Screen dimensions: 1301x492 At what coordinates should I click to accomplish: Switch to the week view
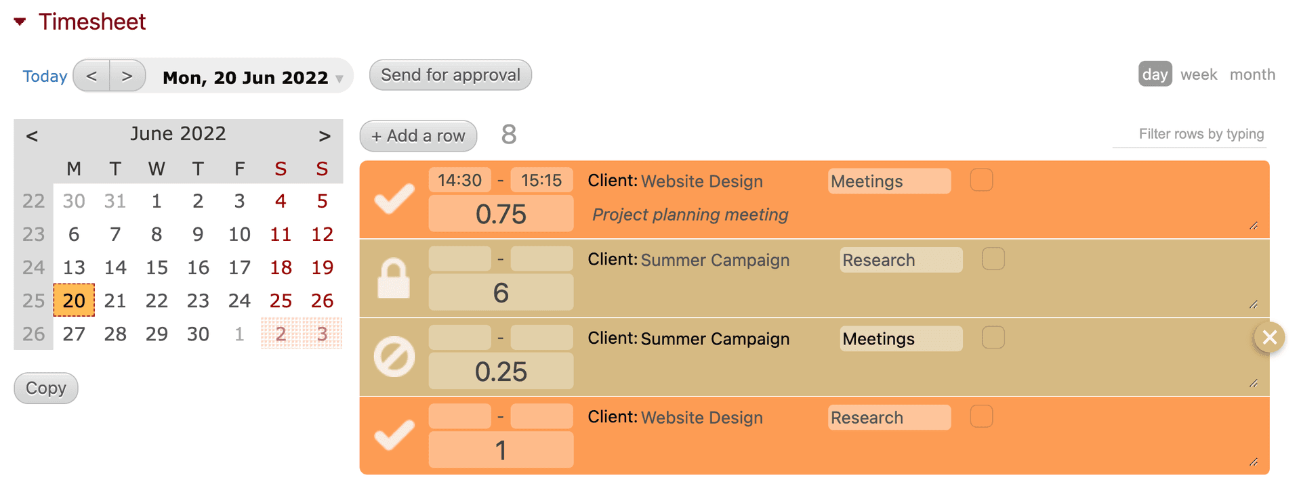pyautogui.click(x=1198, y=74)
